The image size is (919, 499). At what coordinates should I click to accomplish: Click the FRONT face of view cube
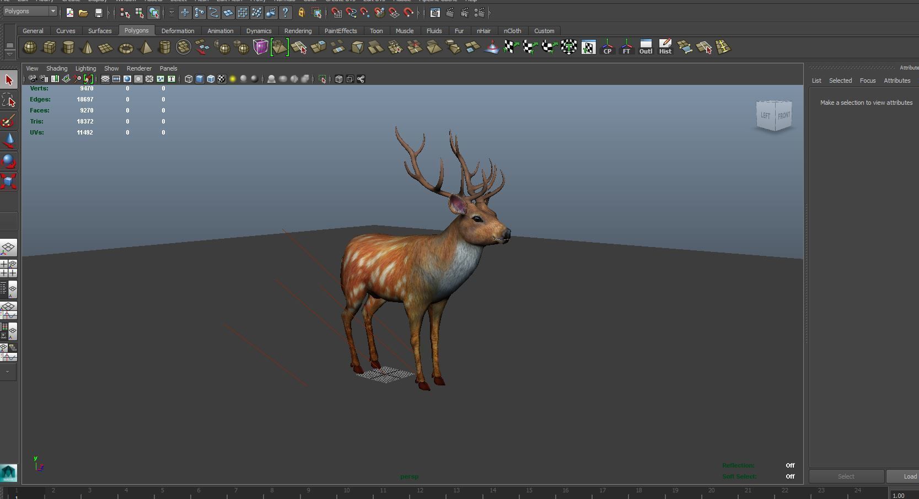[783, 116]
